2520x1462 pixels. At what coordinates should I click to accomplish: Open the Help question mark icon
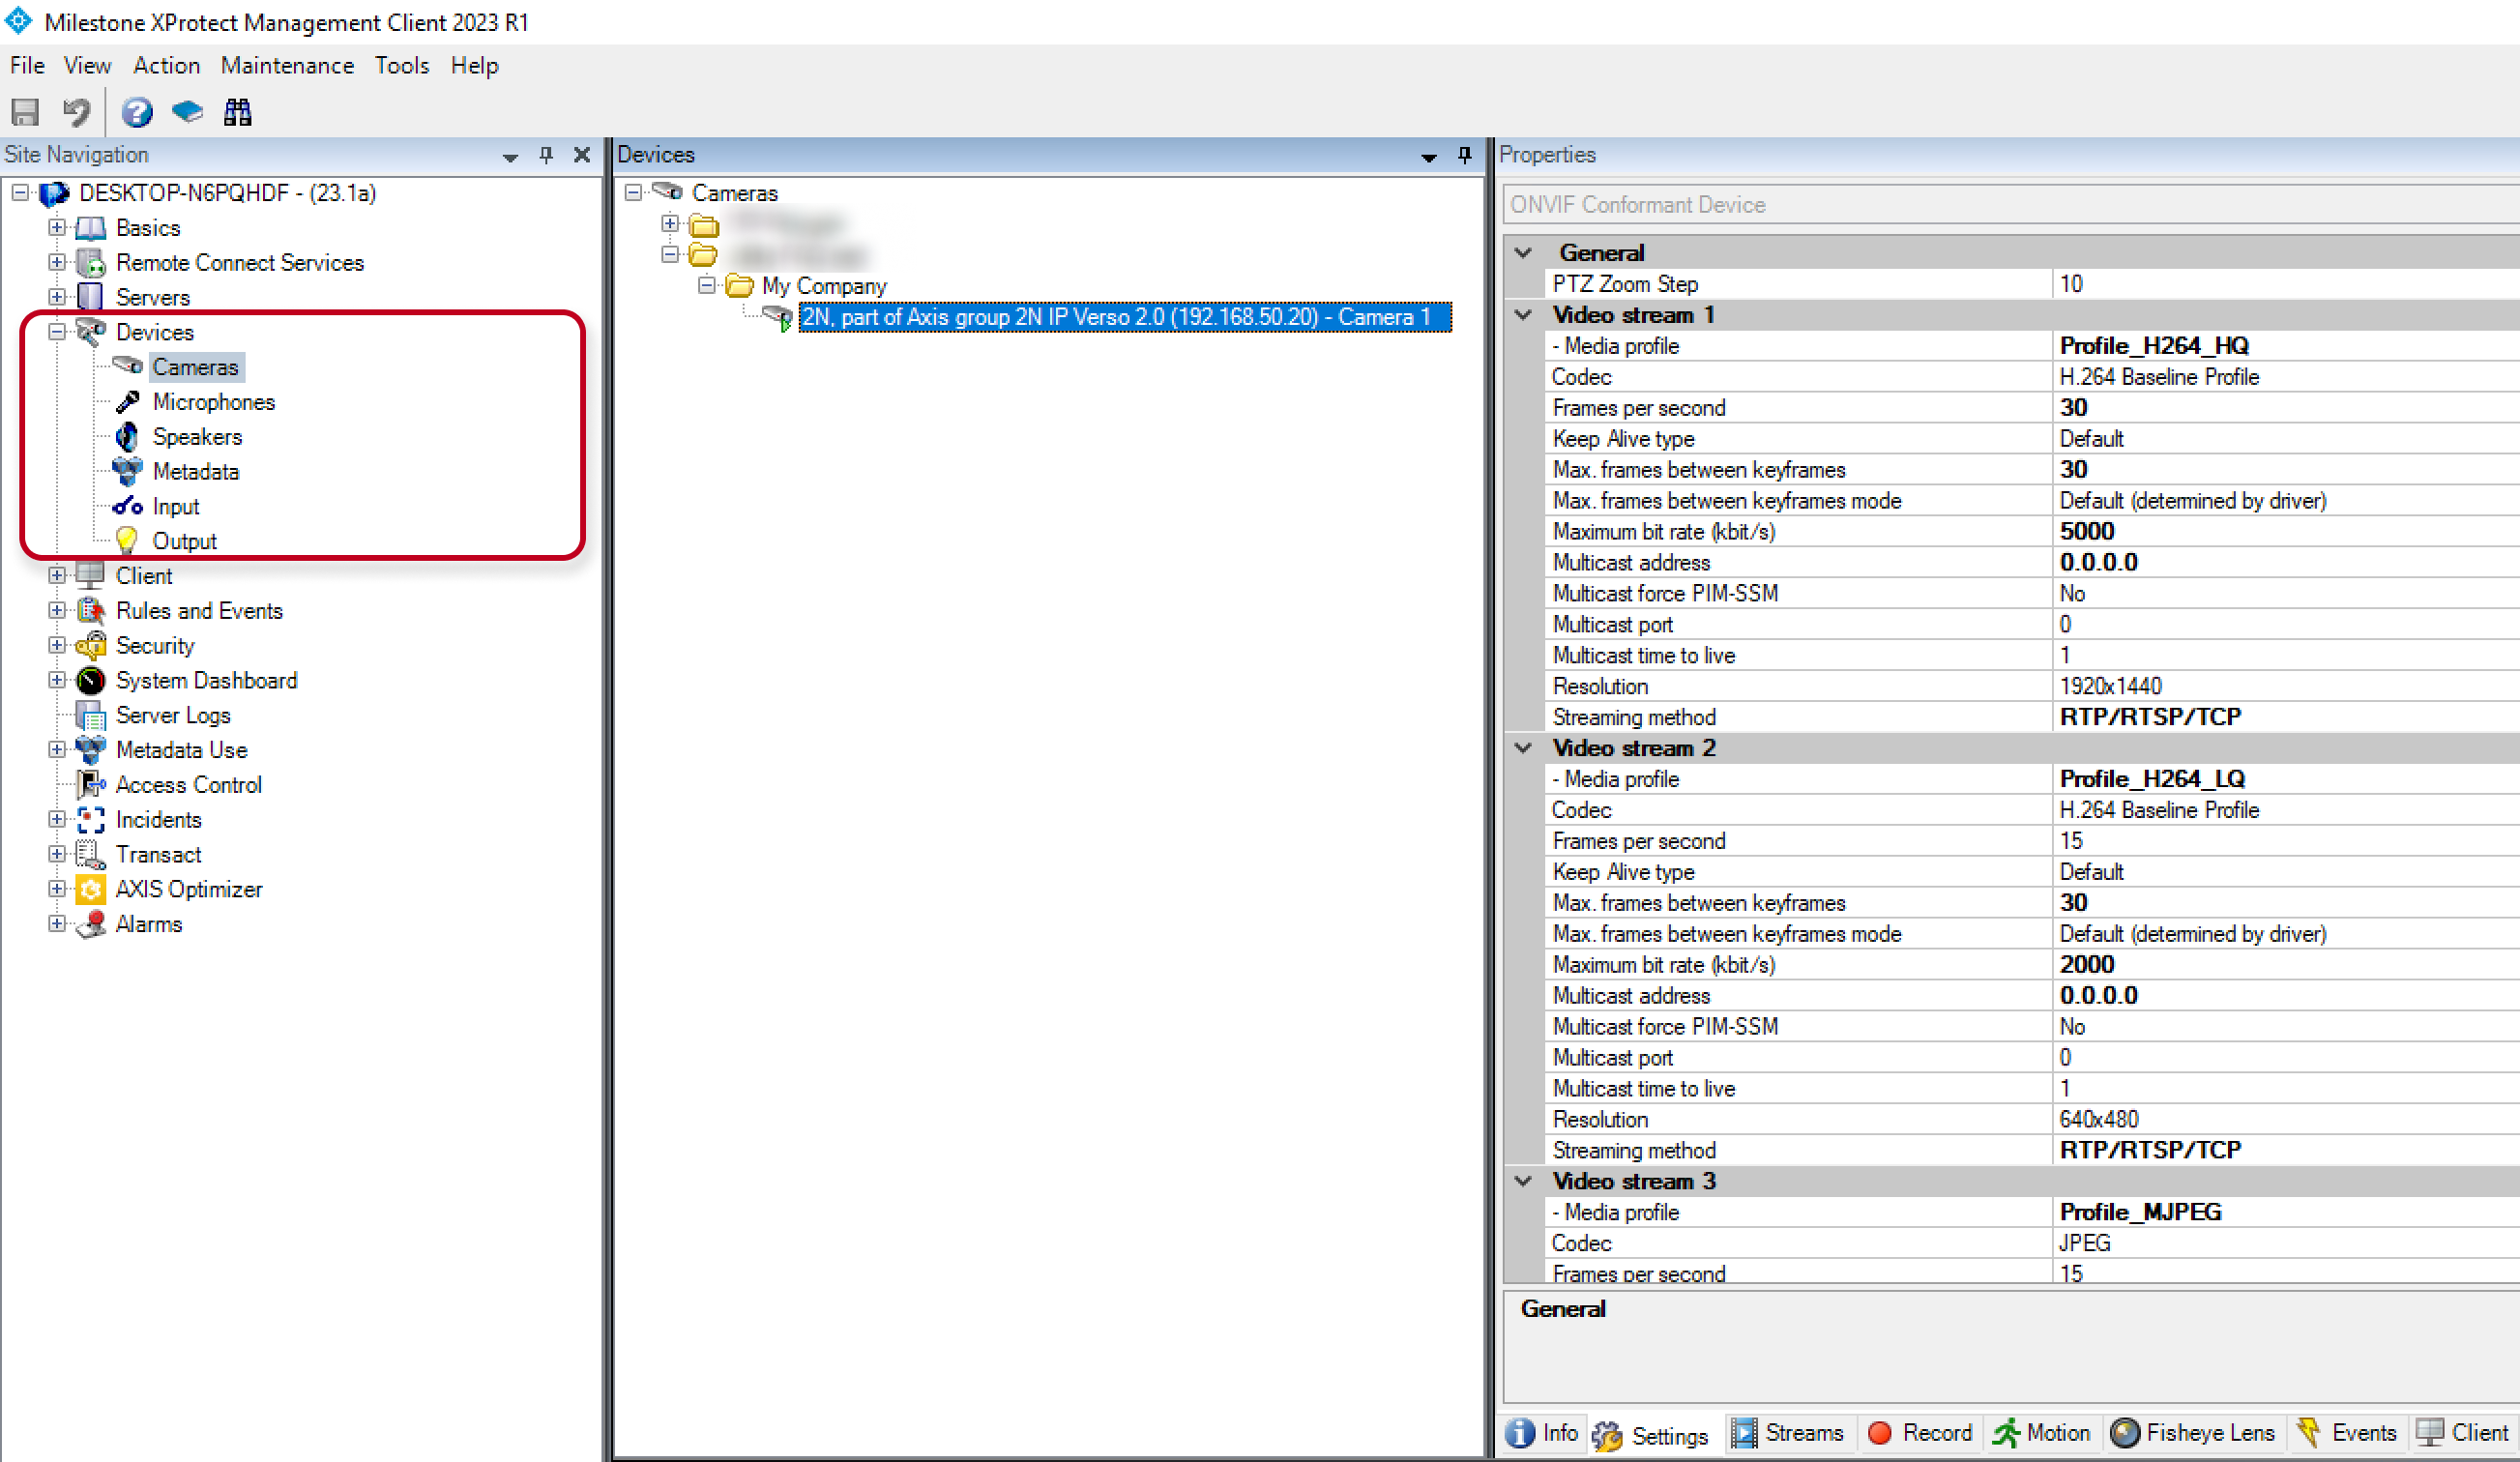137,112
